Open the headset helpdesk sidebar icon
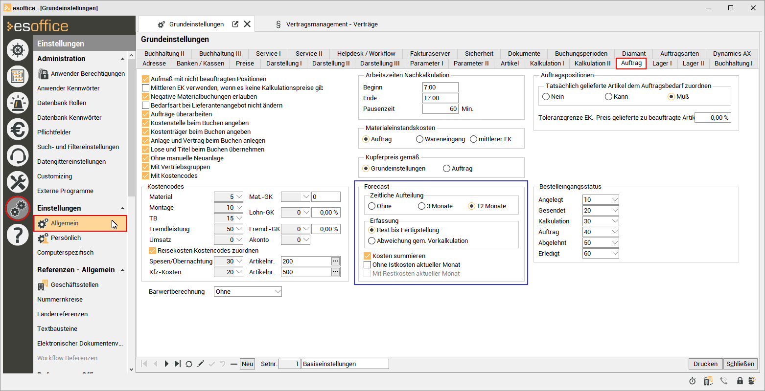The height and width of the screenshot is (391, 765). point(18,156)
